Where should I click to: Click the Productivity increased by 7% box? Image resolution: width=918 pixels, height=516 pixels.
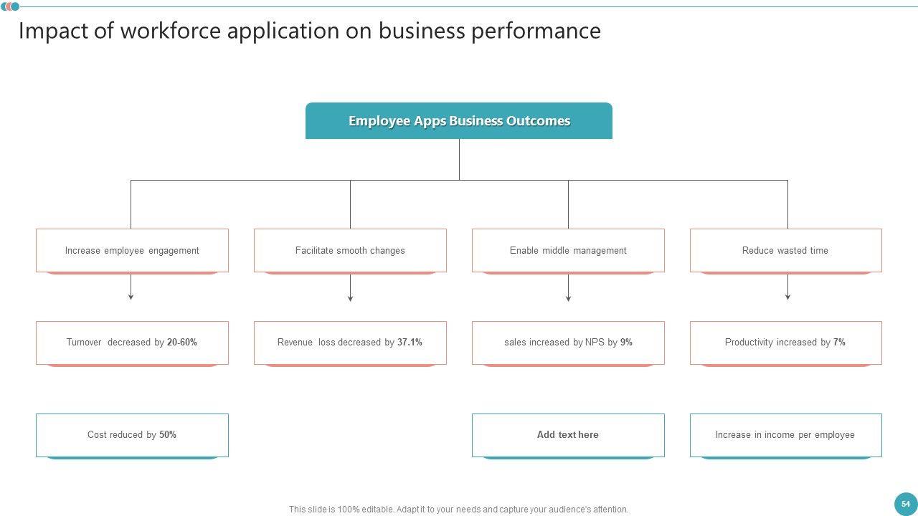click(x=785, y=343)
